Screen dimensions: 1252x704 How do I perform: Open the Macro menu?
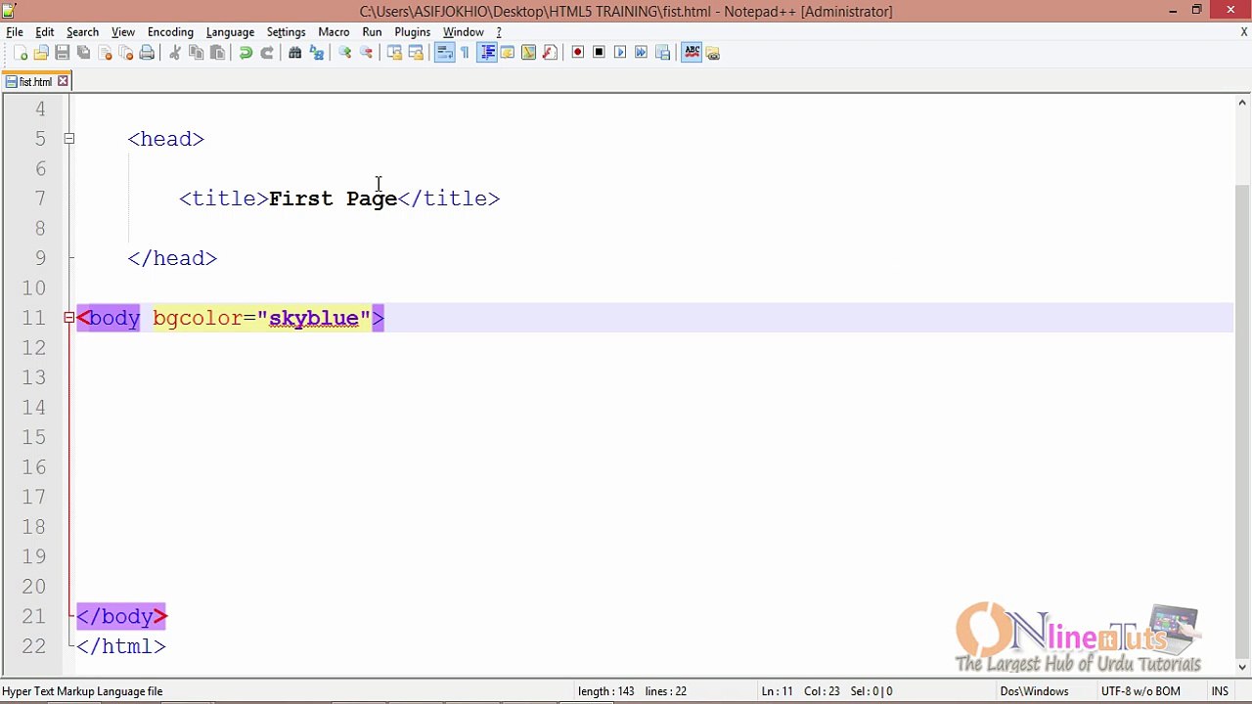coord(334,32)
